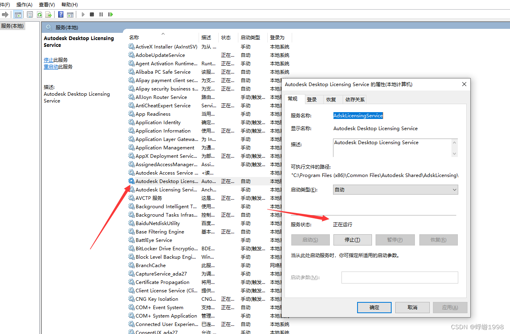Click the 启动参数 input field

(x=400, y=278)
